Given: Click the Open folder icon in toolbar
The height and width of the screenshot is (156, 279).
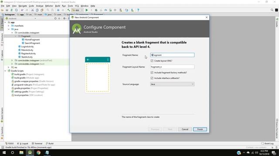Looking at the screenshot, I should click(2, 10).
